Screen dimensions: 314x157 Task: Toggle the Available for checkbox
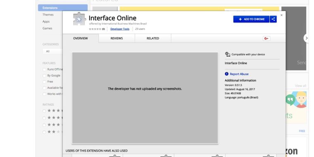(44, 88)
